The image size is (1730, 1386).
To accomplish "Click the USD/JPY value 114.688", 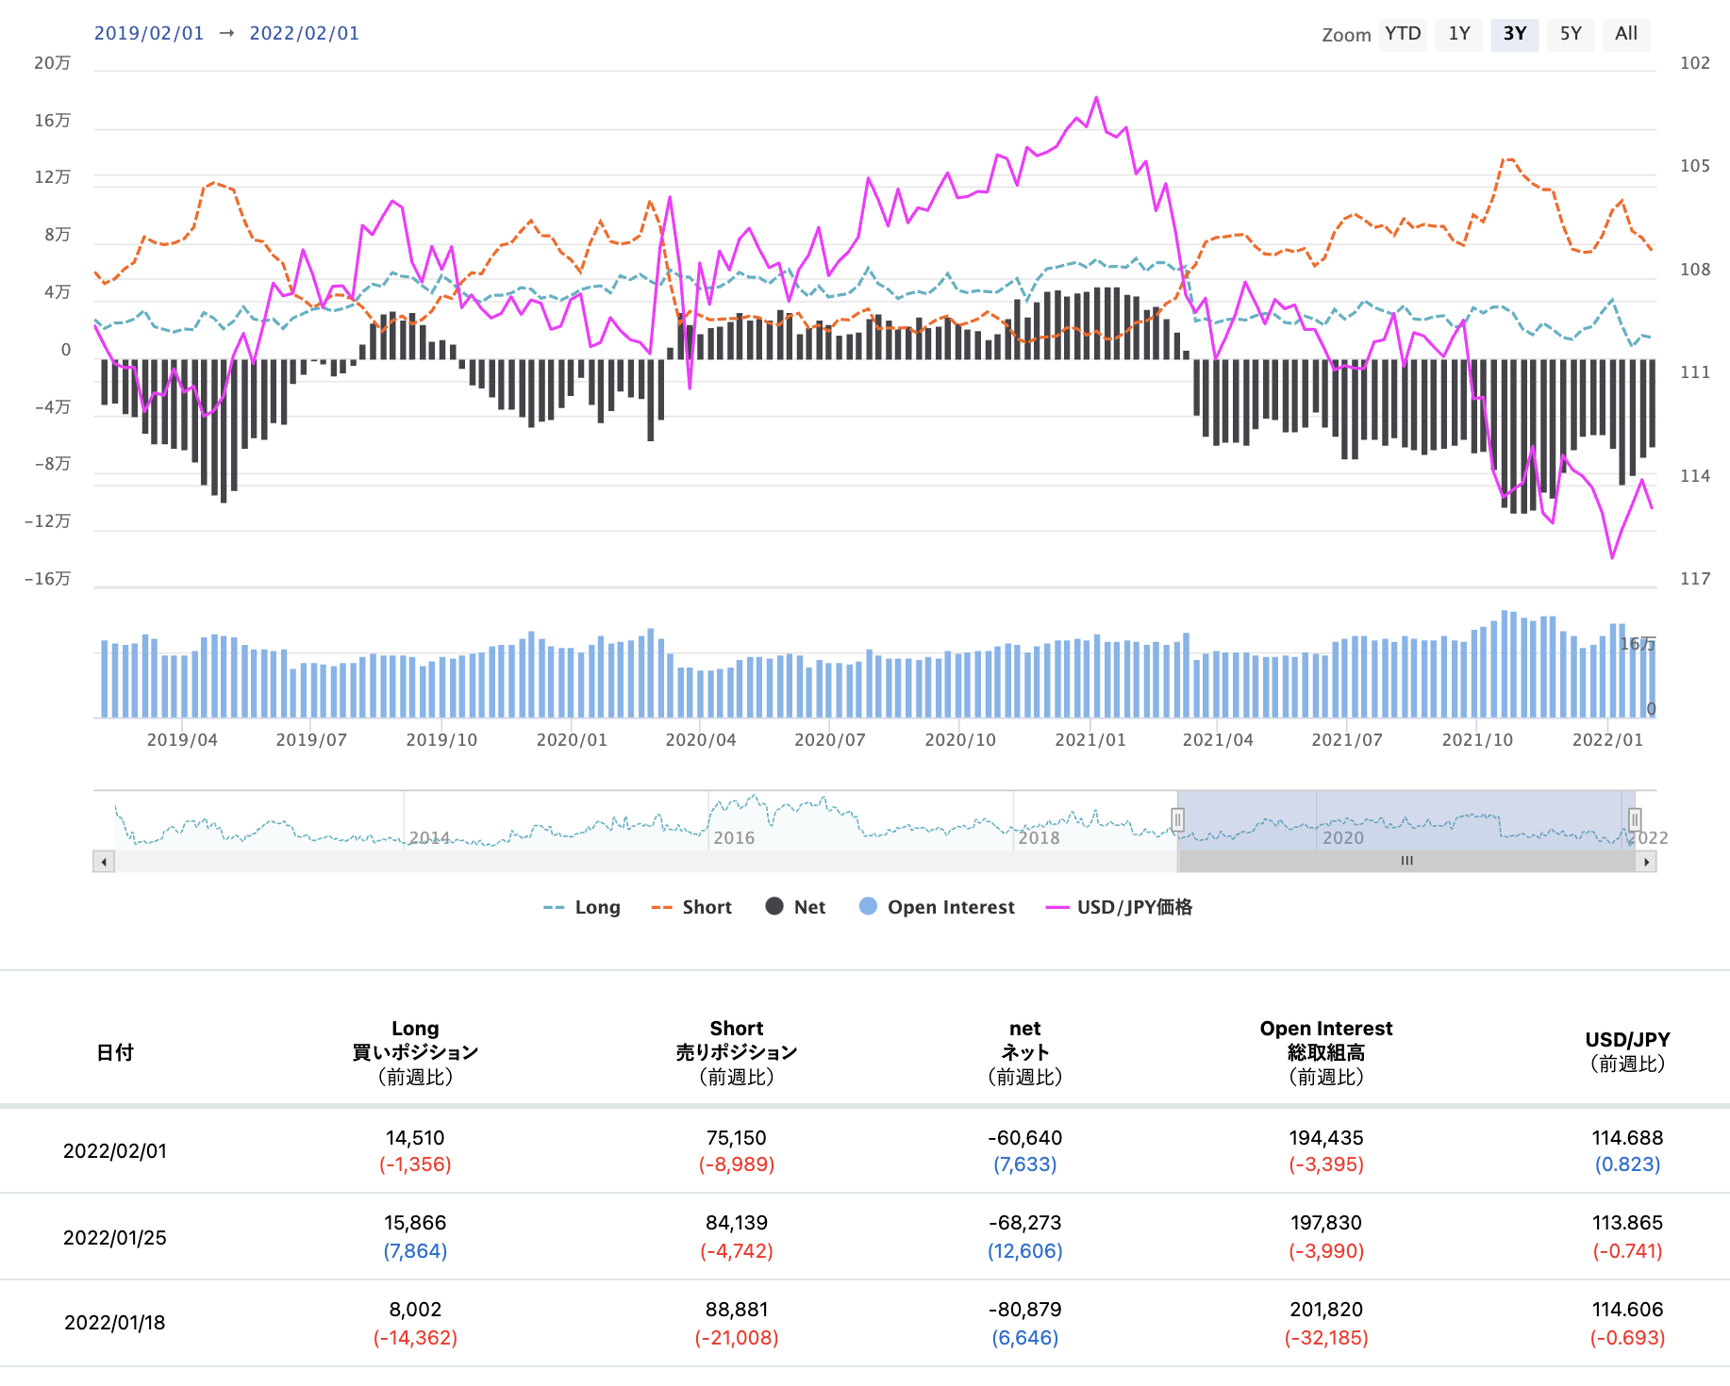I will point(1627,1138).
